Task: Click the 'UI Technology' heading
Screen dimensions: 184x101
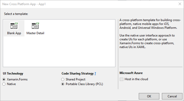Action: [13, 74]
